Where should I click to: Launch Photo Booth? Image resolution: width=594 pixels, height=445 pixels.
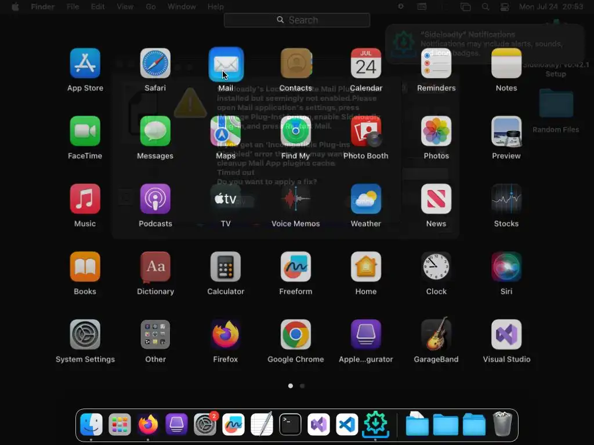(366, 131)
